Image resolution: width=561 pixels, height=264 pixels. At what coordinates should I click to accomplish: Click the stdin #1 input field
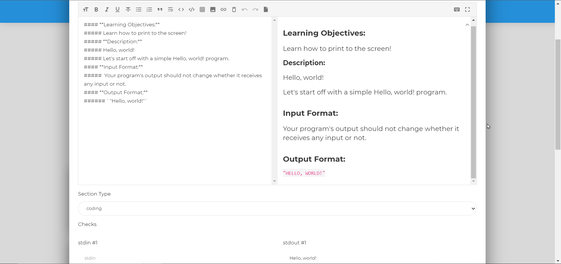pos(175,258)
